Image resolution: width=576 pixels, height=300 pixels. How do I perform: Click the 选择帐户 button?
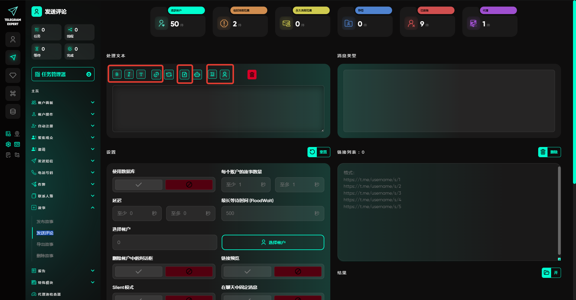point(273,243)
